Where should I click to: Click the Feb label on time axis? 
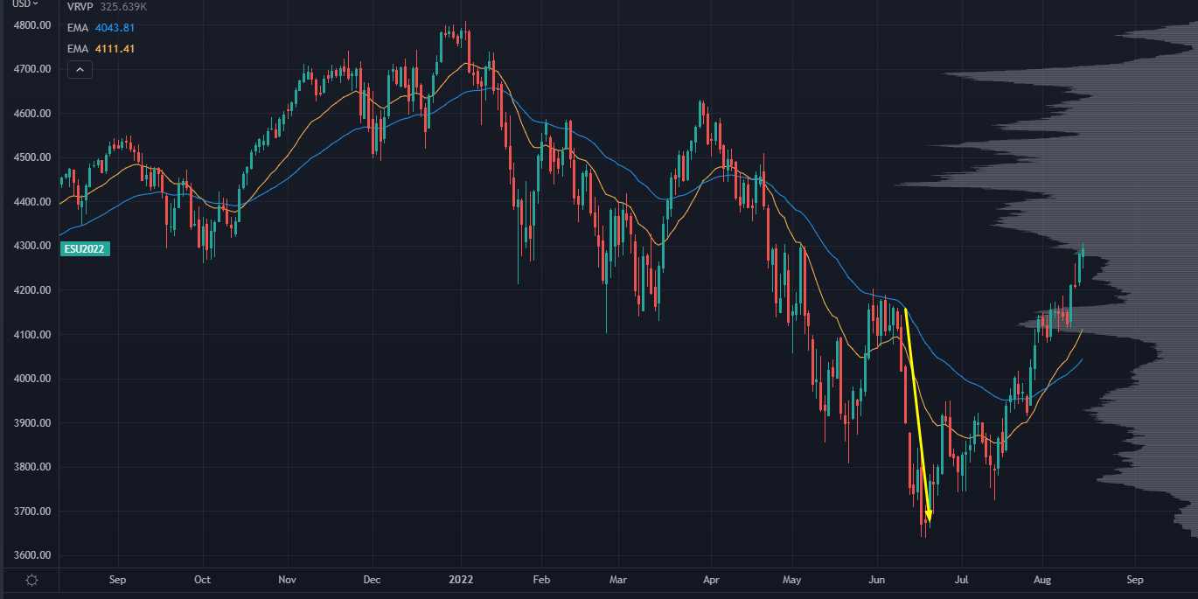(541, 580)
